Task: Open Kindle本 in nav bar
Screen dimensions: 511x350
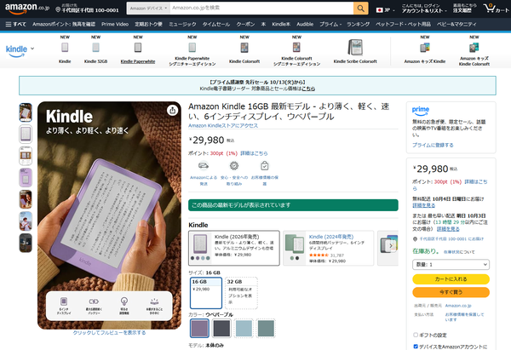Action: point(281,24)
